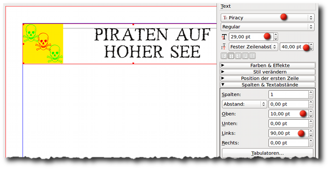Click the font size T icon
This screenshot has width=329, height=176.
tap(224, 37)
